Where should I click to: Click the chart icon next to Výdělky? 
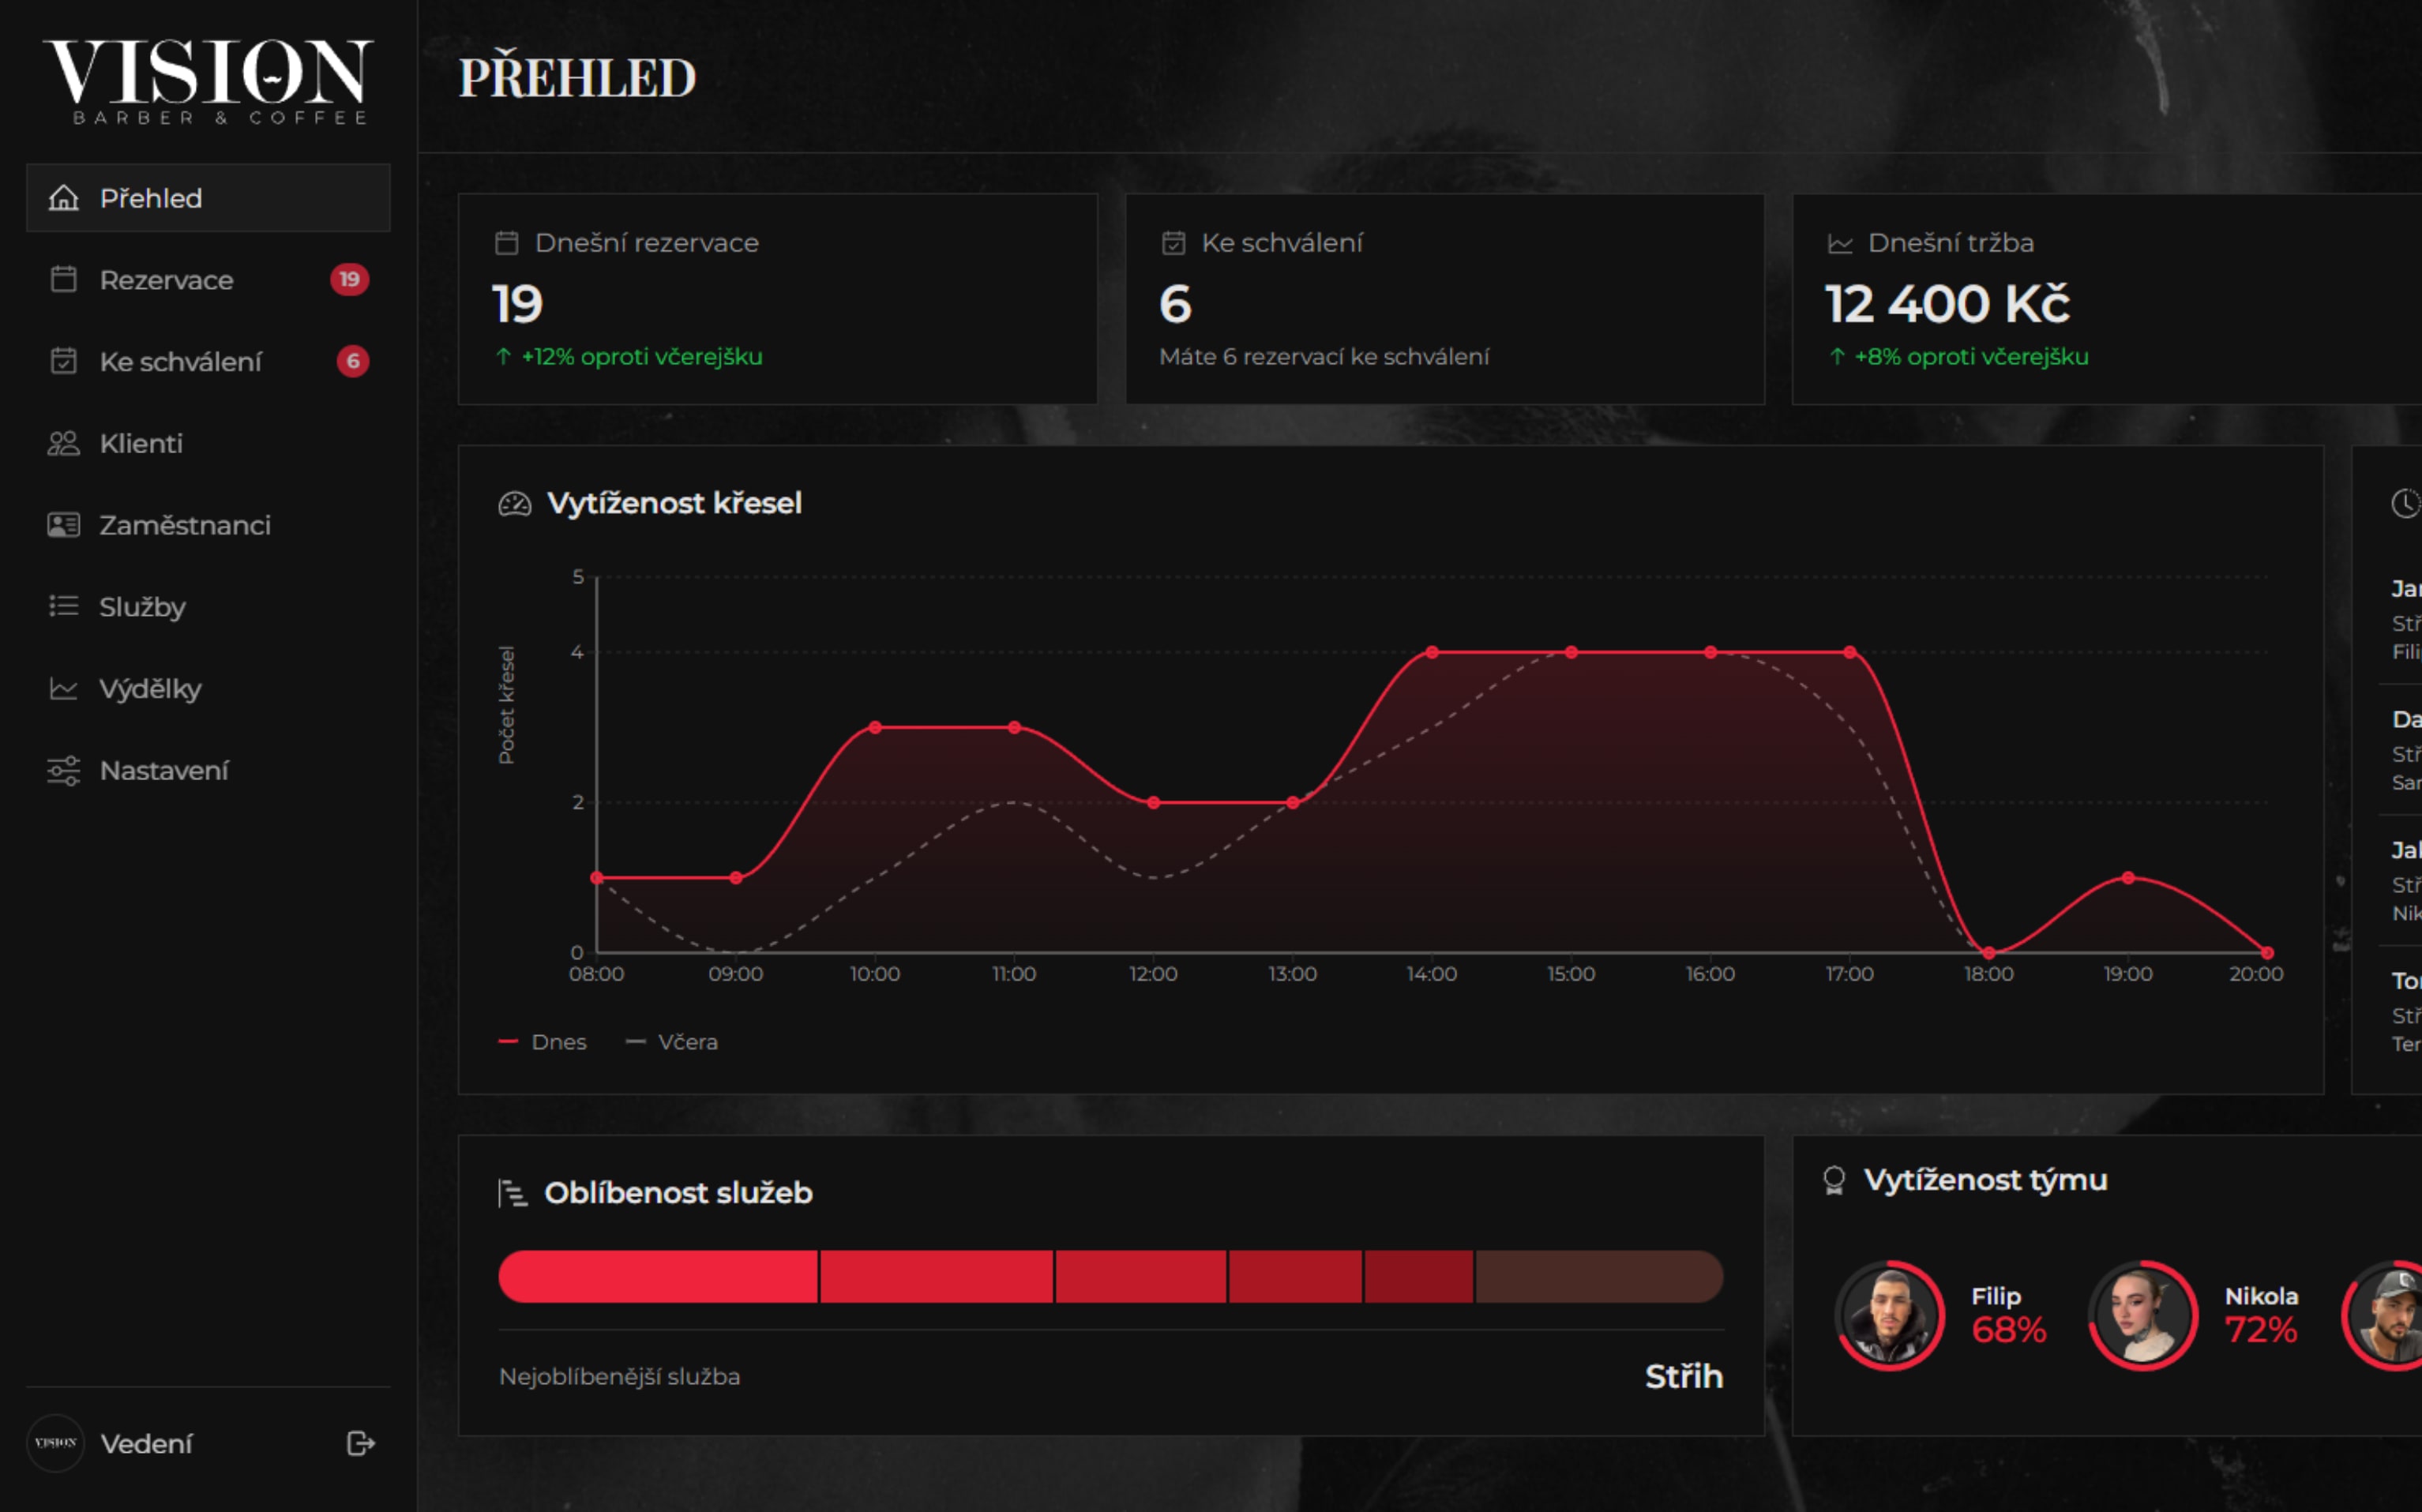point(64,689)
